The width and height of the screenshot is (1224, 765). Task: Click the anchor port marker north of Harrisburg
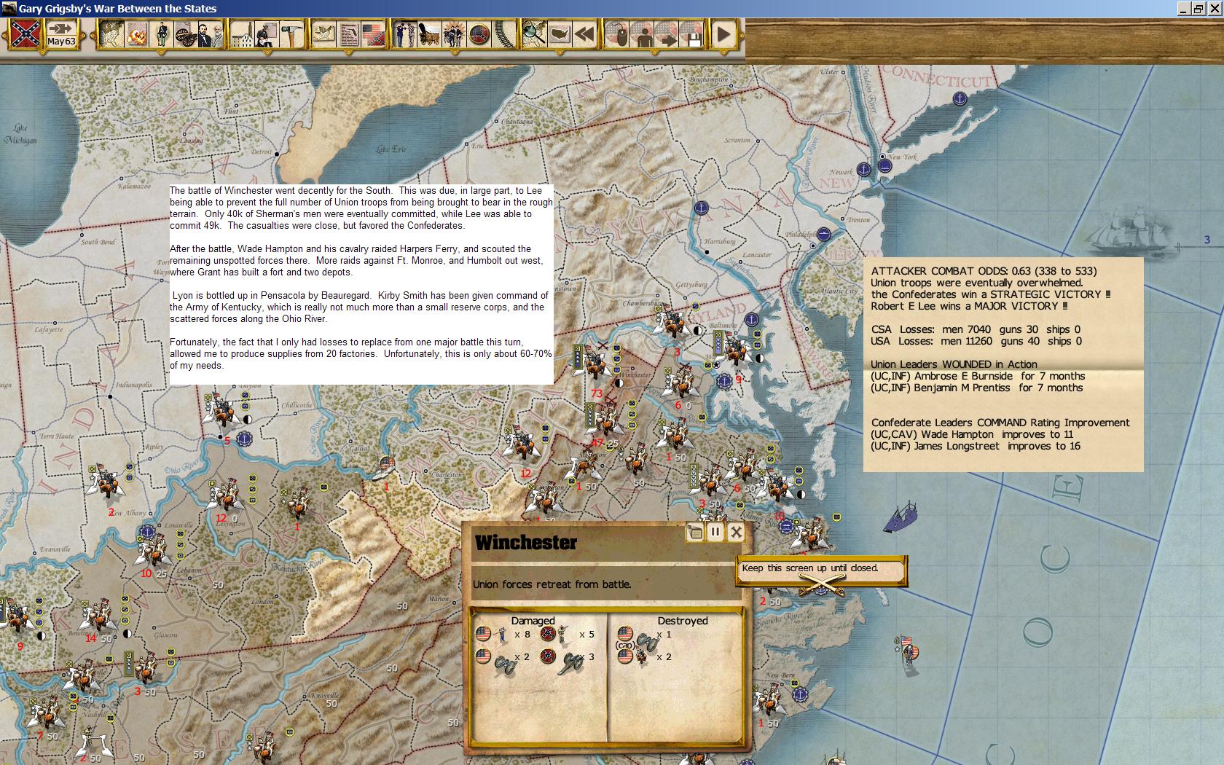coord(701,209)
